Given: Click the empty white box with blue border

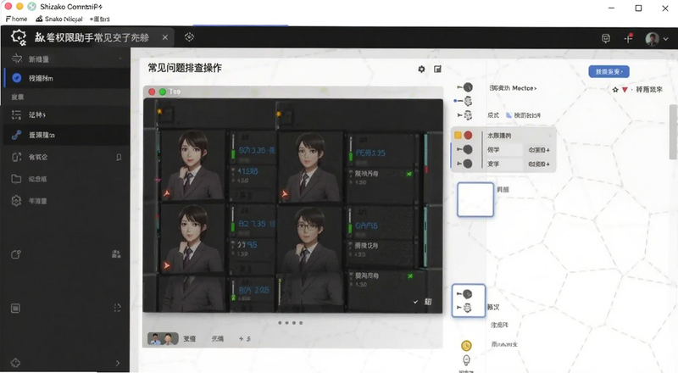Looking at the screenshot, I should point(475,199).
